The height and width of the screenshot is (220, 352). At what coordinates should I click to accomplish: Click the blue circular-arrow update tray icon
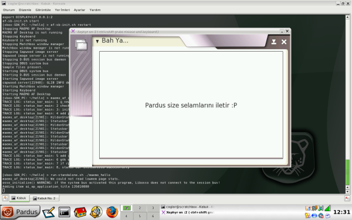(321, 216)
